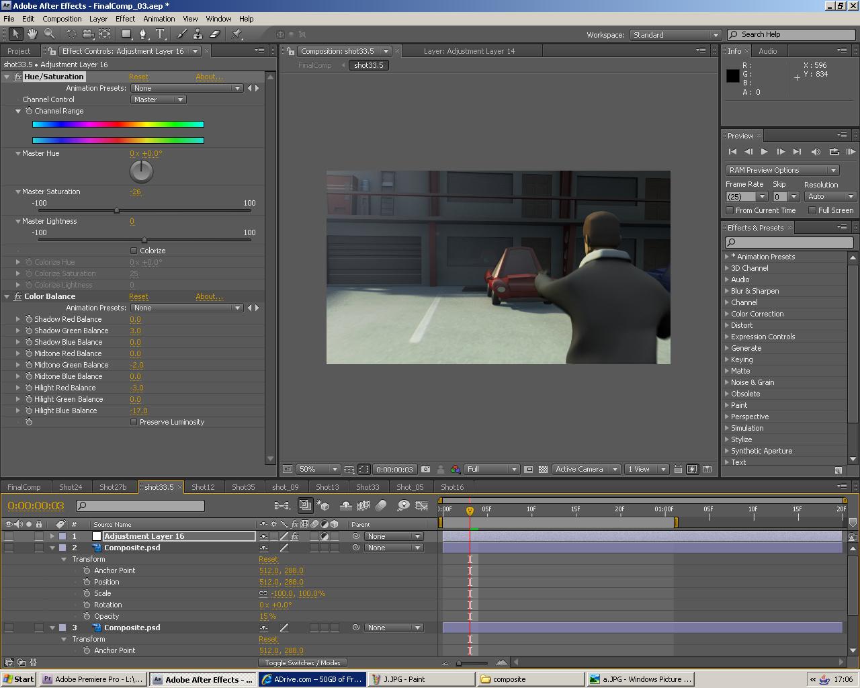The height and width of the screenshot is (688, 860).
Task: Click Toggle Switches / Modes button
Action: (x=302, y=662)
